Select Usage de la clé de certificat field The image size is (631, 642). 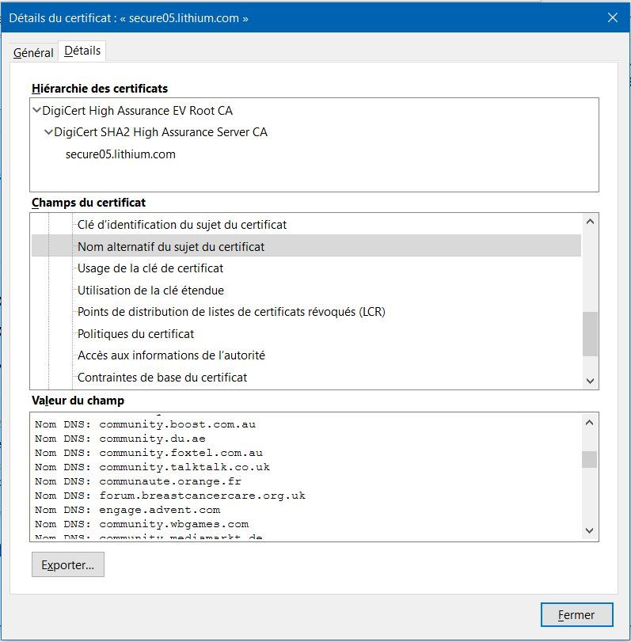150,268
